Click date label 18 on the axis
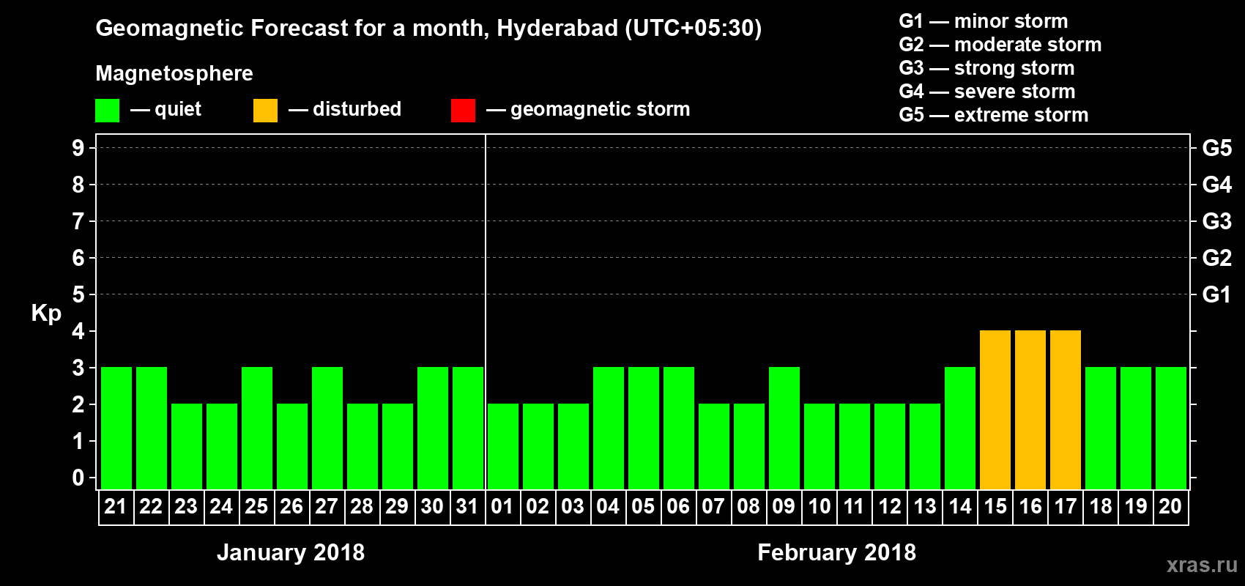Image resolution: width=1245 pixels, height=586 pixels. click(x=1100, y=506)
